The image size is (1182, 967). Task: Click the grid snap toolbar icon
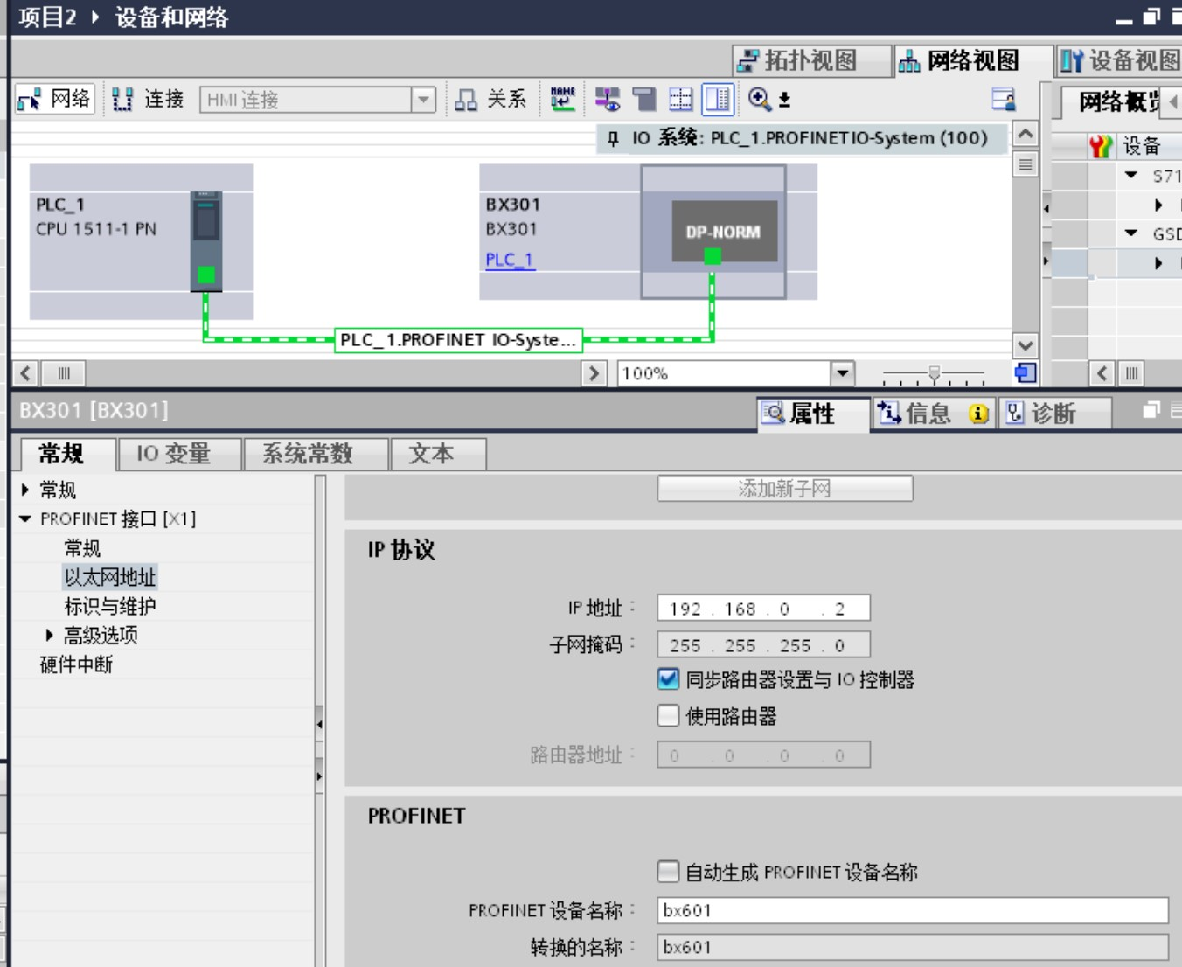(x=680, y=100)
